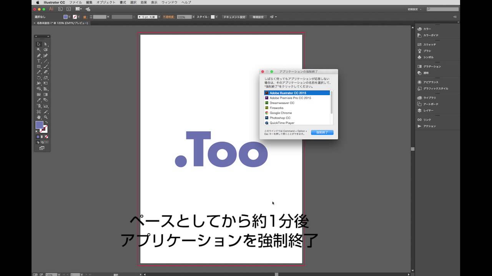Select the Direct Selection tool
Screen dimensions: 492x276
(x=45, y=44)
